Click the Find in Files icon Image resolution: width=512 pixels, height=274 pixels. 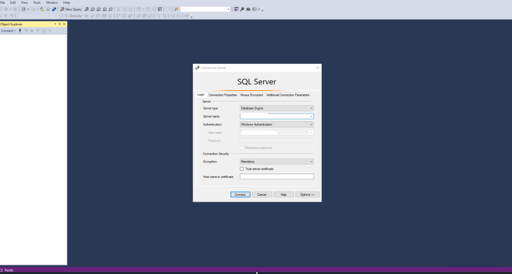(176, 9)
